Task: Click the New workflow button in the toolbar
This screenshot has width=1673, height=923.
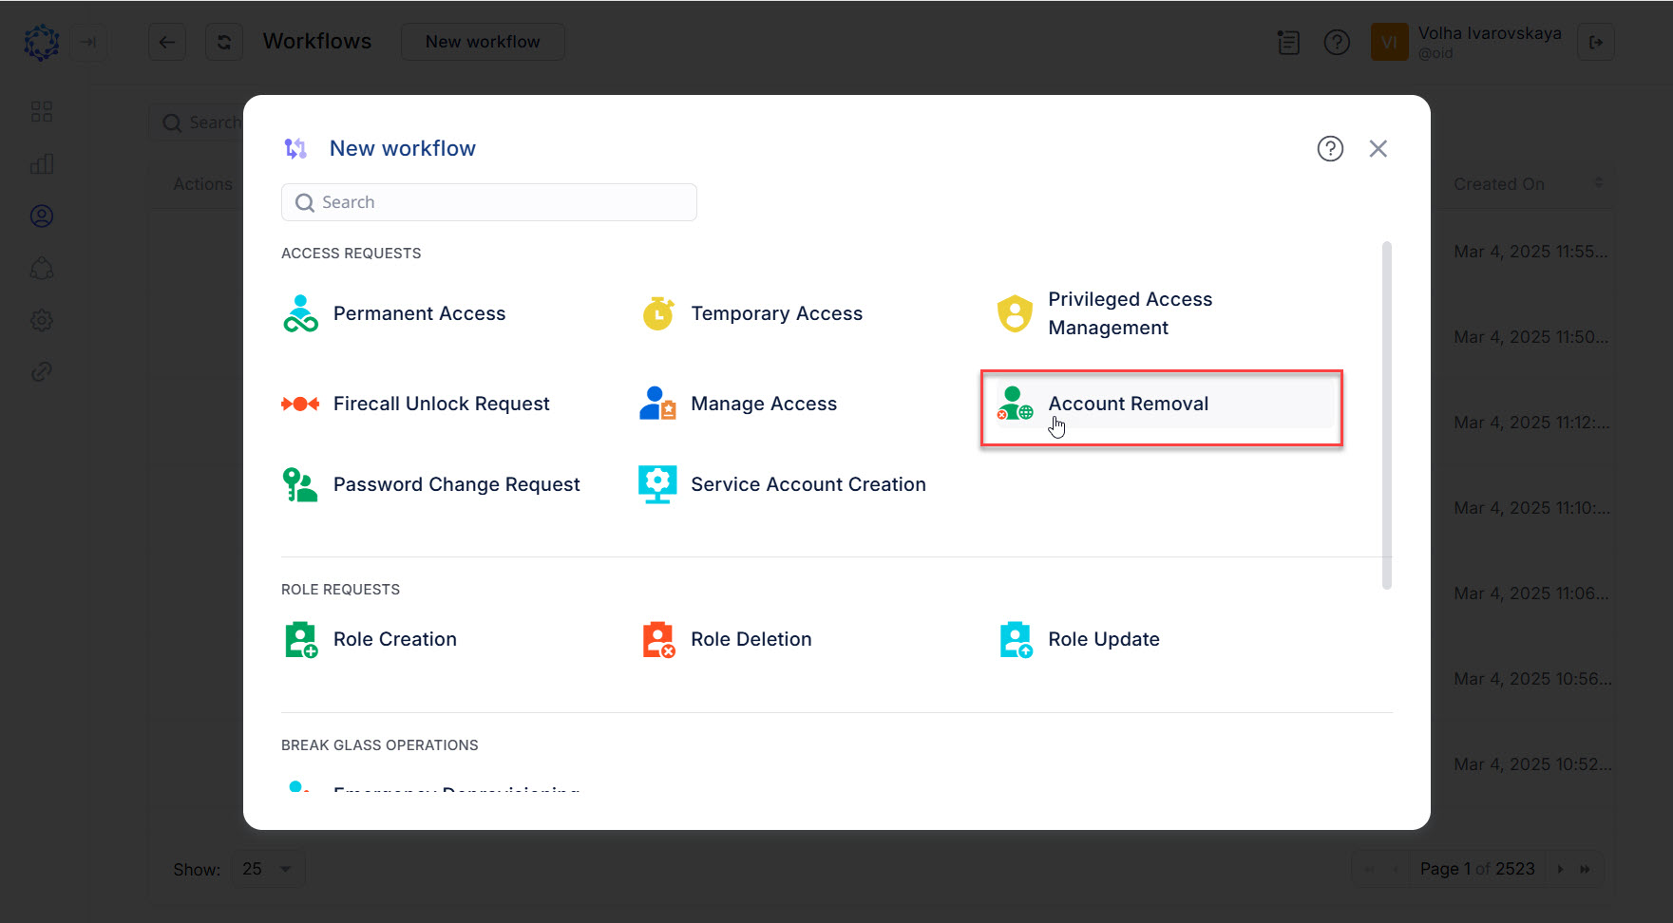Action: click(483, 42)
